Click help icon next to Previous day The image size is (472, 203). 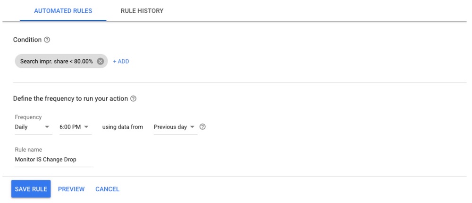point(202,127)
